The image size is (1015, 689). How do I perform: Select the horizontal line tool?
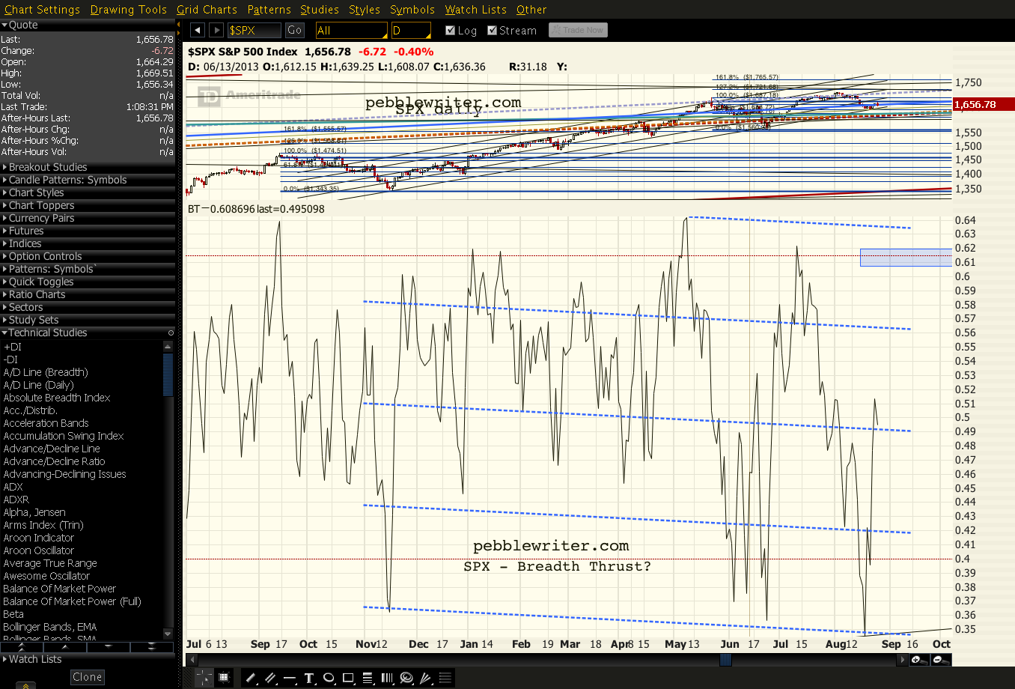click(290, 678)
